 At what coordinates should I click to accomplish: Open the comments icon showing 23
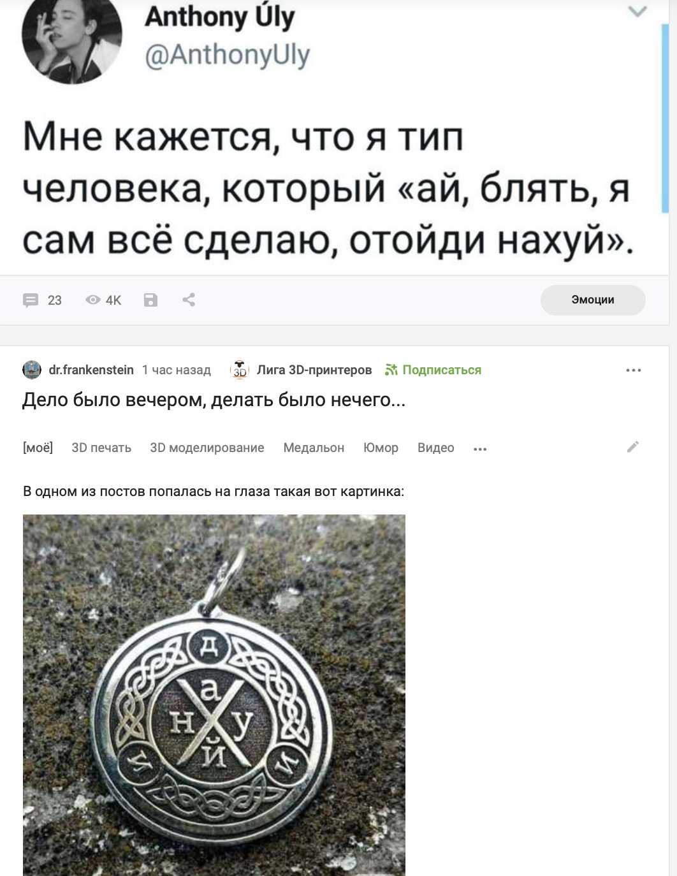pyautogui.click(x=31, y=300)
